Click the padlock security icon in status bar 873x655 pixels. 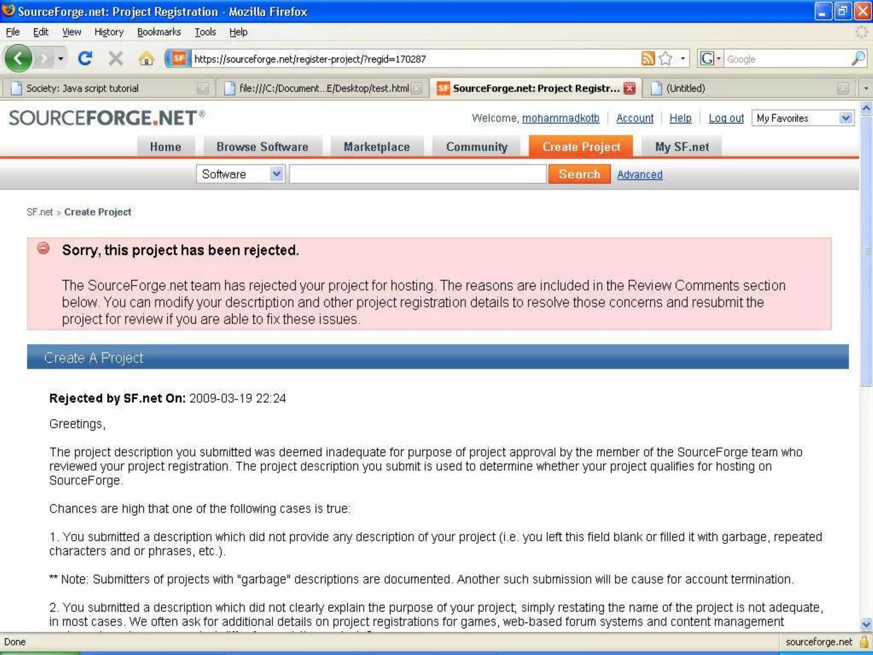864,642
